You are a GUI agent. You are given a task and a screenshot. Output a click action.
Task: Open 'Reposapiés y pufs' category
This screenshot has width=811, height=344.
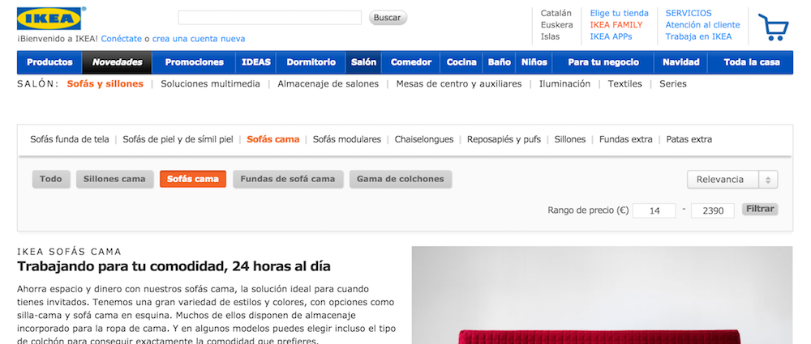[x=504, y=139]
